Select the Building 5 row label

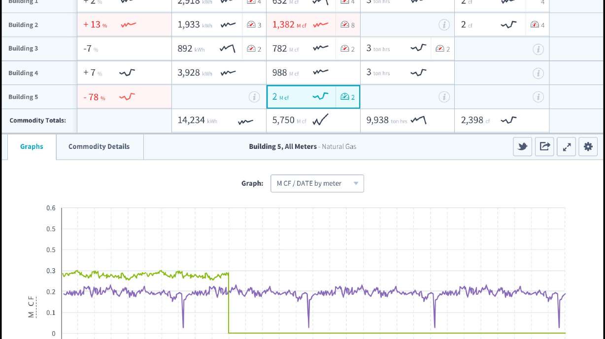[x=23, y=97]
